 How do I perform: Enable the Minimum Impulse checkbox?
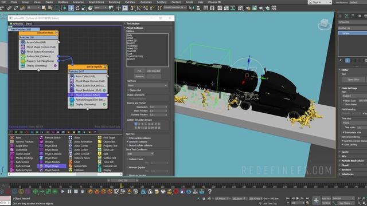coord(127,168)
